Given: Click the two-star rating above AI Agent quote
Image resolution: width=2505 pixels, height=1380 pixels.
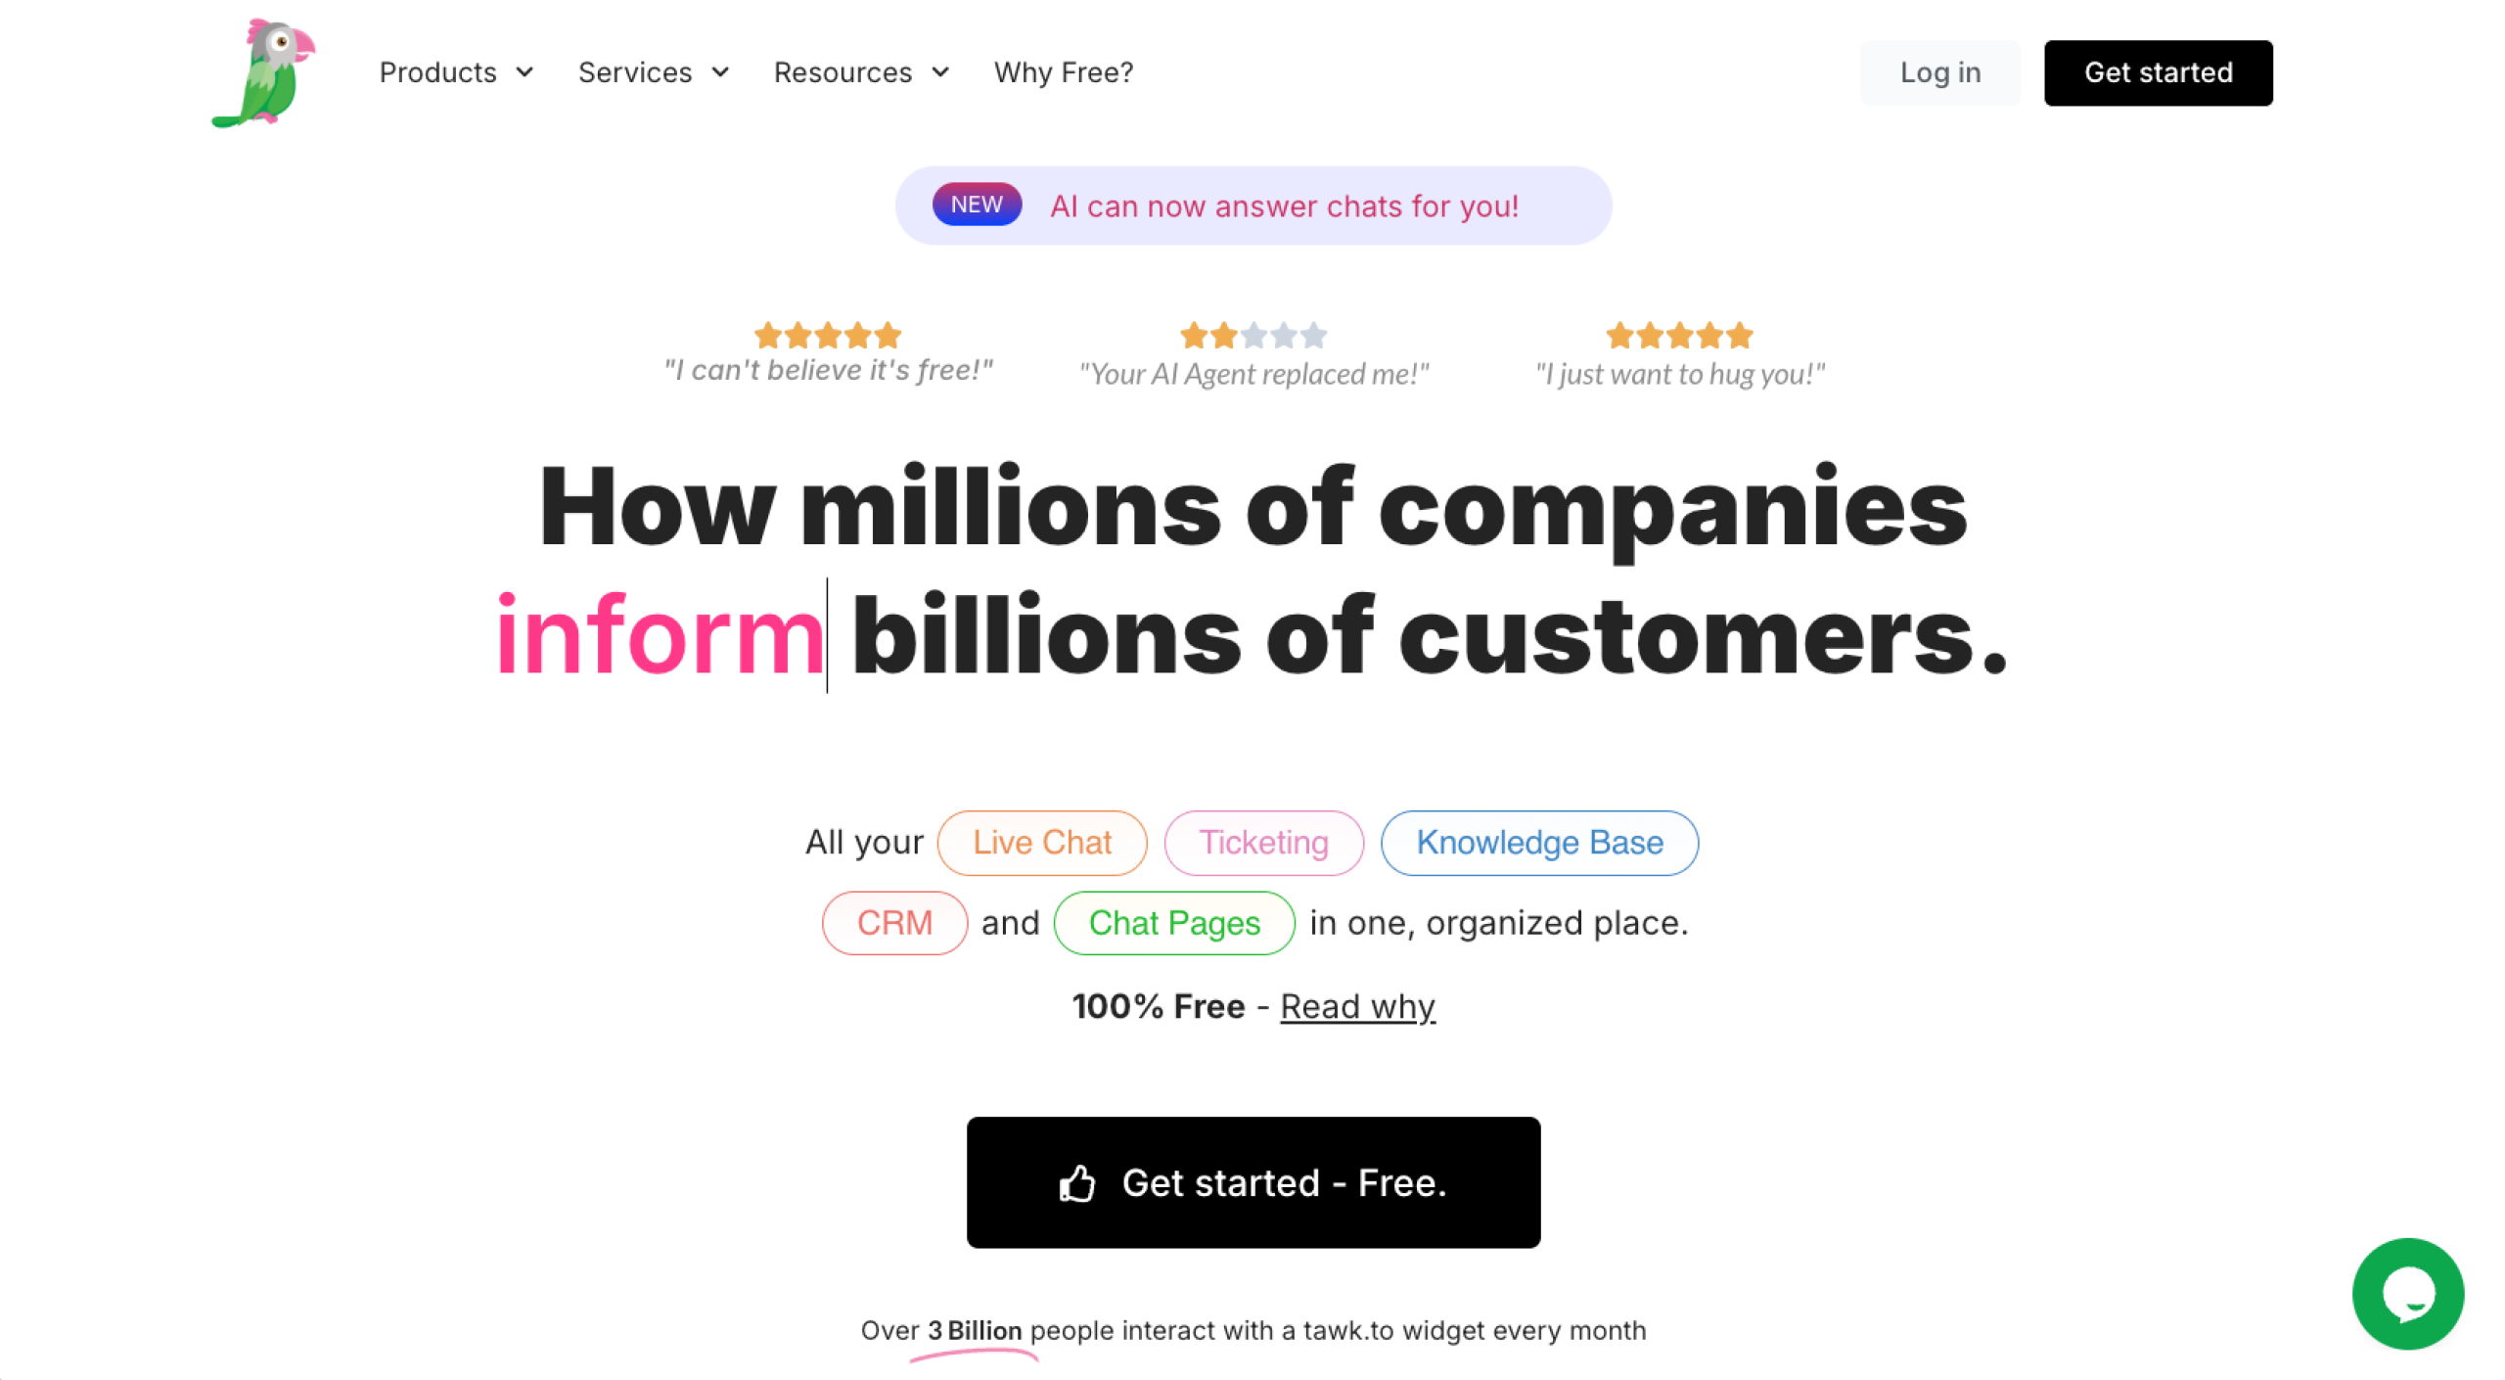Looking at the screenshot, I should pos(1252,336).
